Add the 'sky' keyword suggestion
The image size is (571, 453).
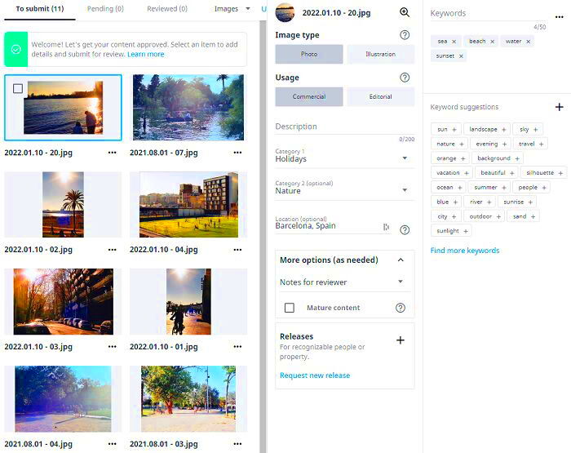point(528,129)
